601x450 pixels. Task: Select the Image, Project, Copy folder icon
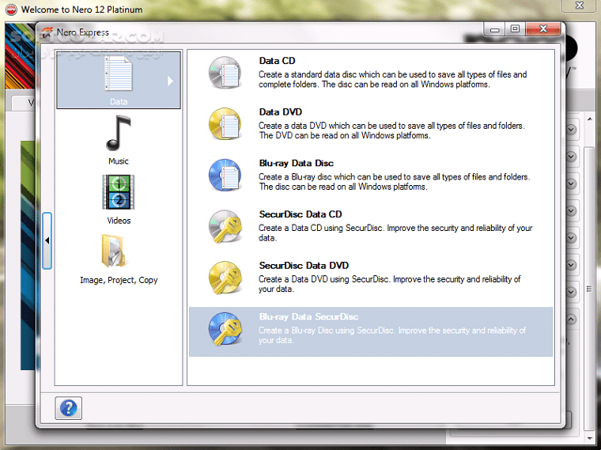click(x=118, y=253)
